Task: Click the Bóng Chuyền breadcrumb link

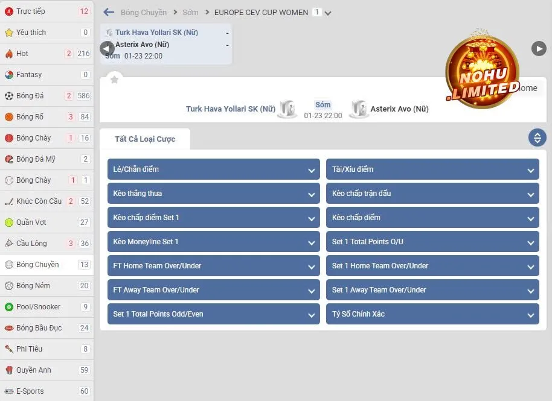Action: pos(144,13)
